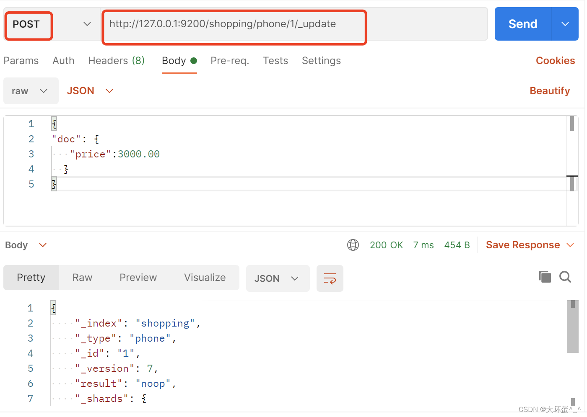Screen dimensions: 587x417
Task: Switch to the Auth tab
Action: [x=63, y=61]
